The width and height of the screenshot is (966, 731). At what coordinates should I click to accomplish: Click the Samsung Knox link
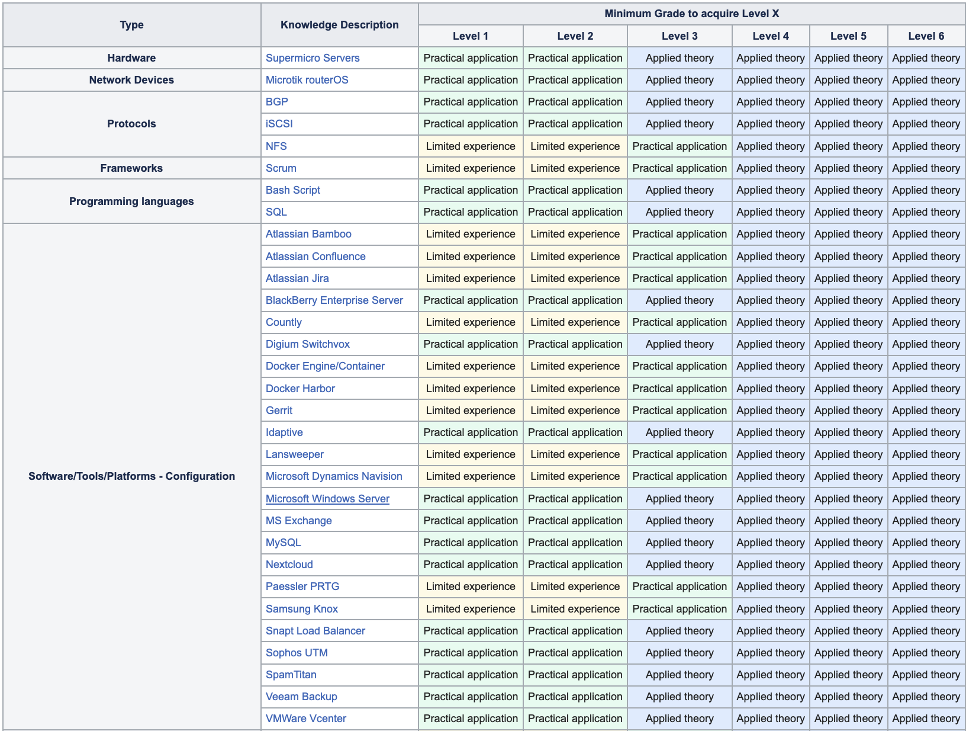coord(301,609)
